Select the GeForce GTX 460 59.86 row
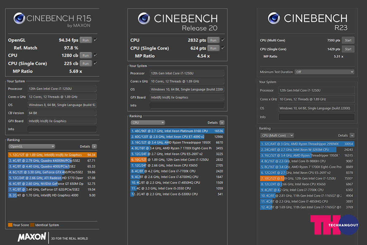Viewport: 367px width, 245px height. click(52, 172)
